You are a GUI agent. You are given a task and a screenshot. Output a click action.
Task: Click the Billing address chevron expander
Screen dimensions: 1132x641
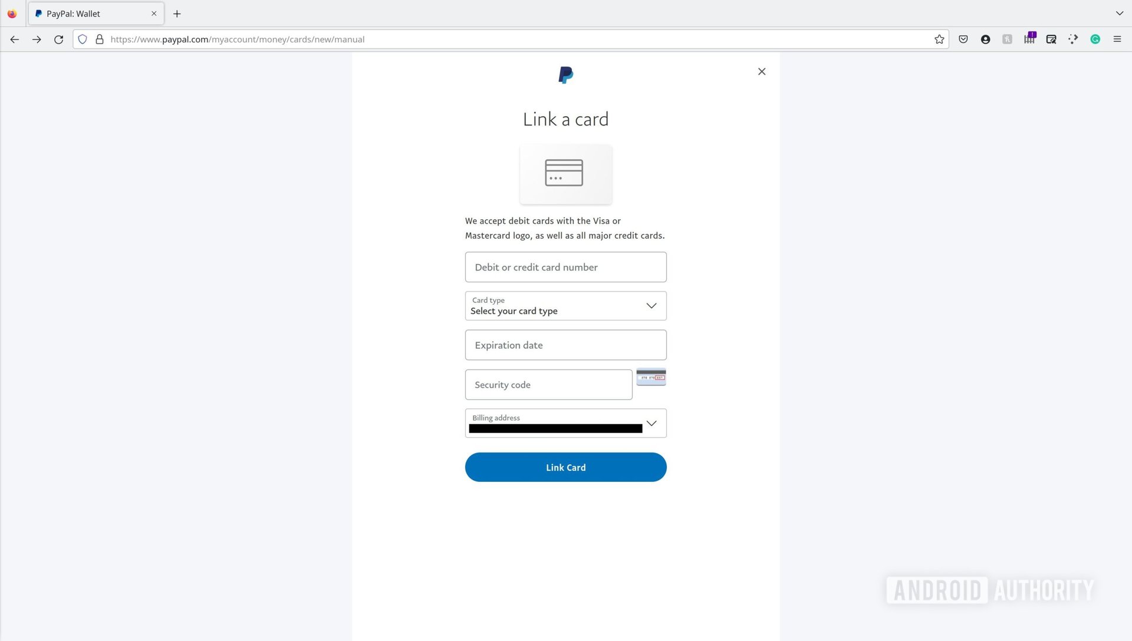click(651, 424)
